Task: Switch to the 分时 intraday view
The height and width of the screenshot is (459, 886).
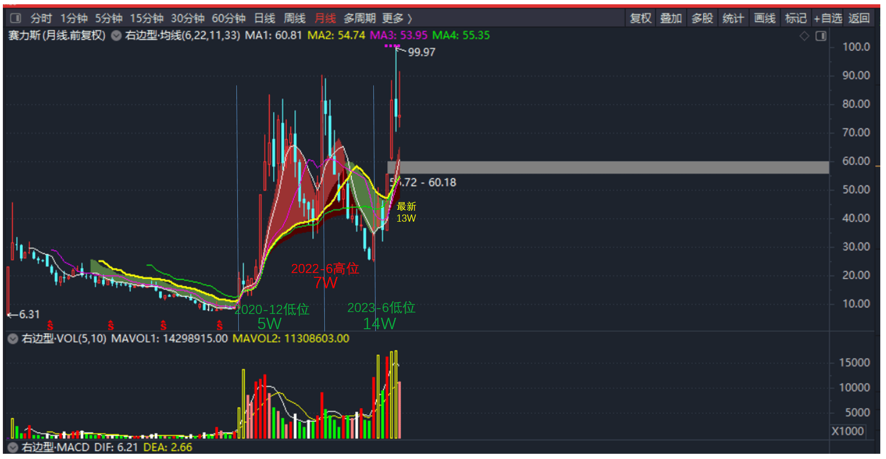Action: [41, 18]
